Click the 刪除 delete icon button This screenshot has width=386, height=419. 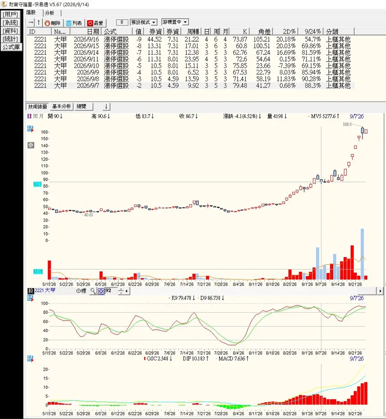pyautogui.click(x=53, y=23)
